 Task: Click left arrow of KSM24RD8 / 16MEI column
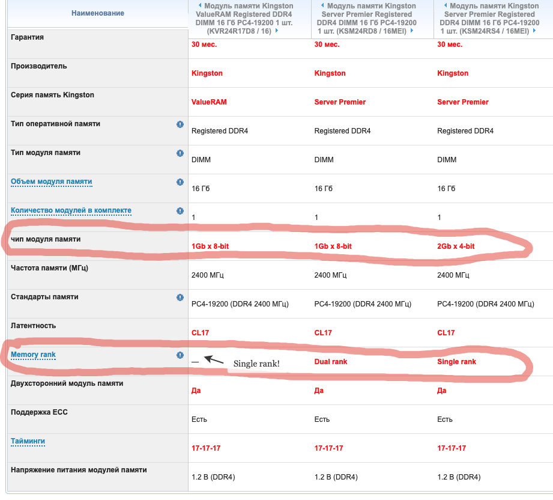tap(322, 5)
